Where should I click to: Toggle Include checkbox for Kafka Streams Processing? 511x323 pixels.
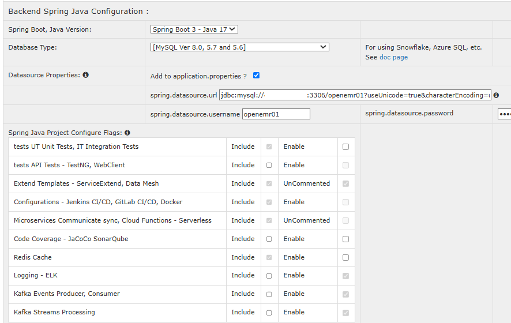coord(269,313)
